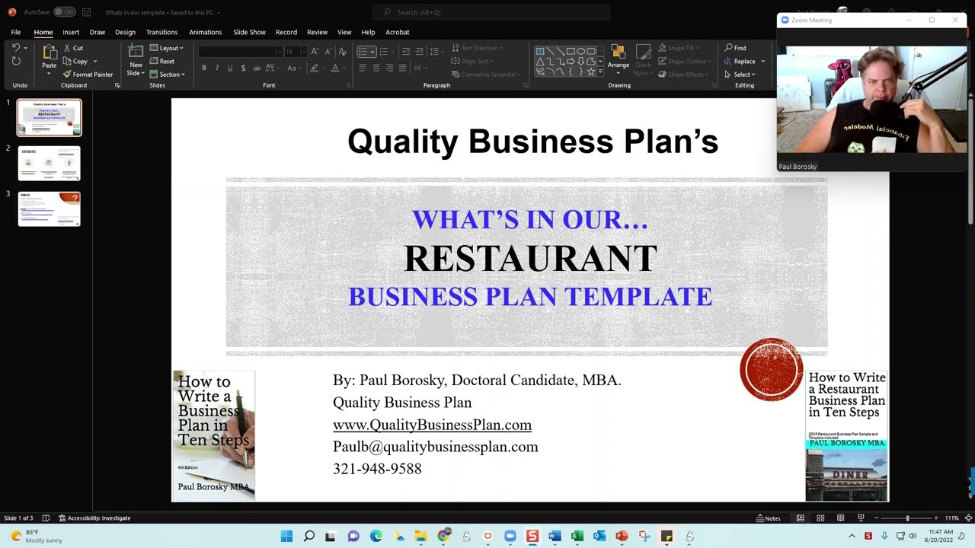Open the File menu
Image resolution: width=975 pixels, height=548 pixels.
(15, 32)
